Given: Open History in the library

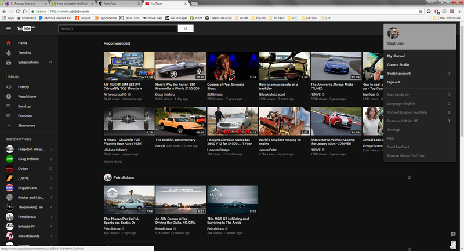Looking at the screenshot, I should [x=28, y=87].
